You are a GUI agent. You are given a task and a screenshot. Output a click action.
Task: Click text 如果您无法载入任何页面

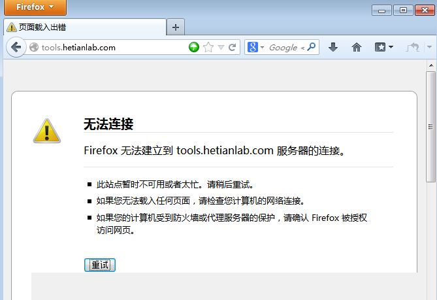143,201
